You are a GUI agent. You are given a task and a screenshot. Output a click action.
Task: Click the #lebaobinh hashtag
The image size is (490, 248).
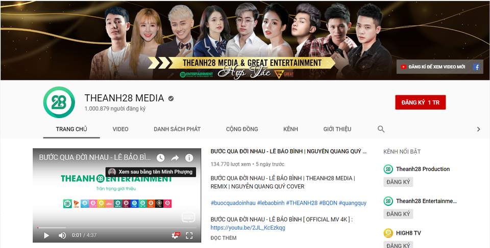(271, 203)
